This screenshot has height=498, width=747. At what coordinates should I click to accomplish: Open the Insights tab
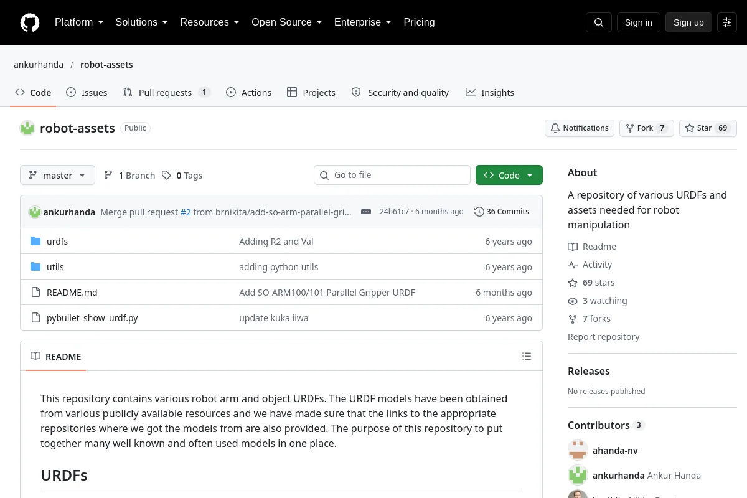490,93
